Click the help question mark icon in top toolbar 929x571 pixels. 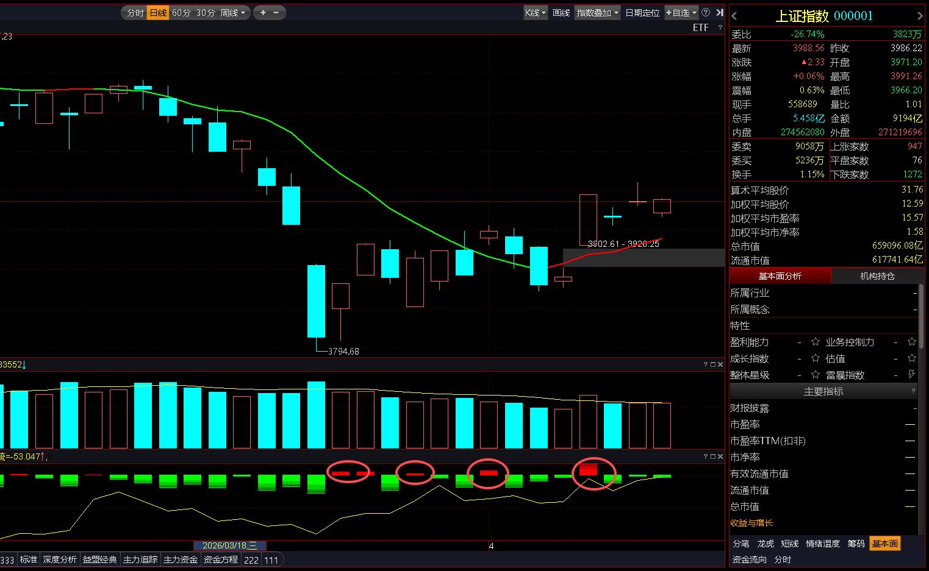coord(706,13)
